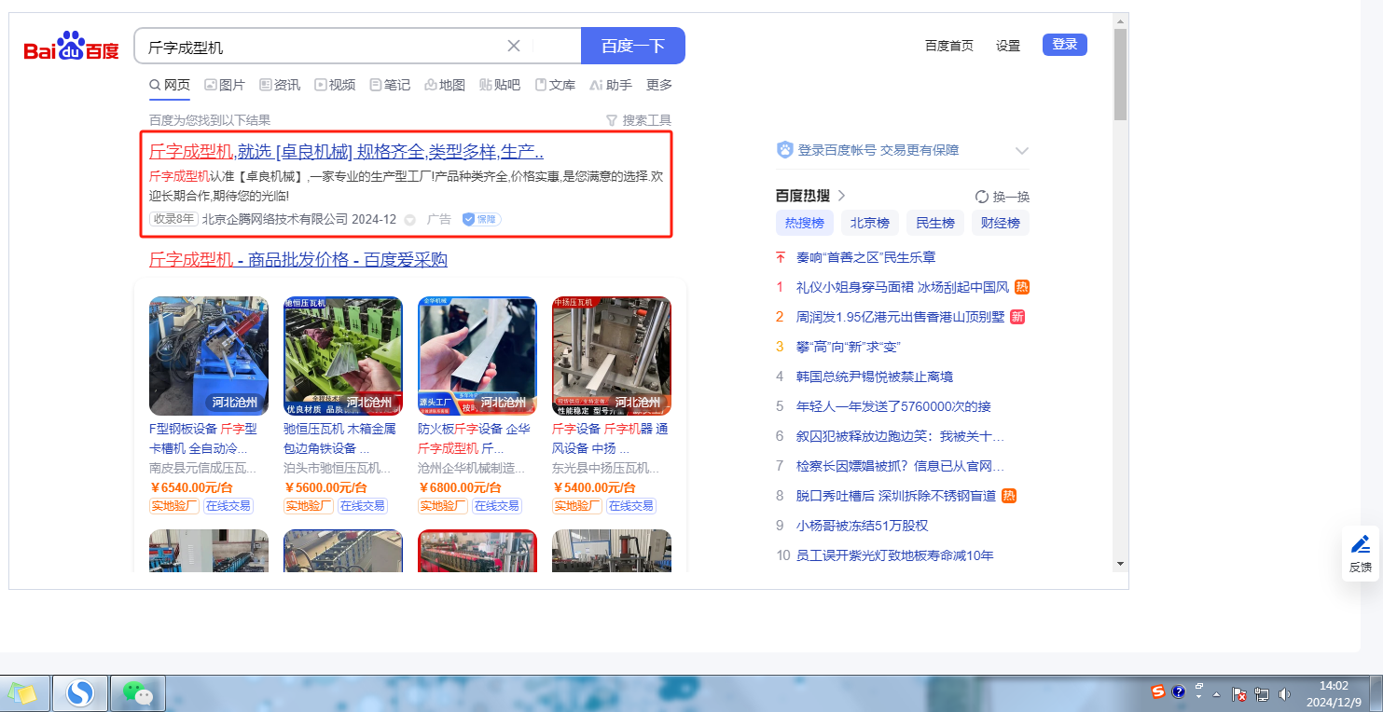Click the page vertical scrollbar thumb
The height and width of the screenshot is (712, 1383).
pyautogui.click(x=1120, y=75)
